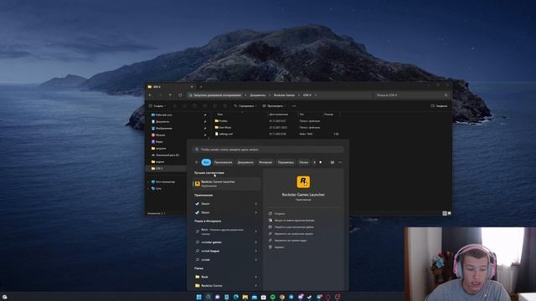Open the Rock folder search result

tap(204, 277)
